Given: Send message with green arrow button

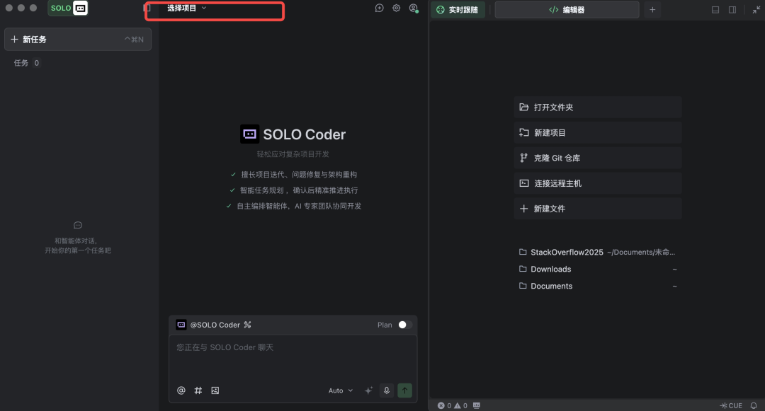Looking at the screenshot, I should [x=404, y=390].
